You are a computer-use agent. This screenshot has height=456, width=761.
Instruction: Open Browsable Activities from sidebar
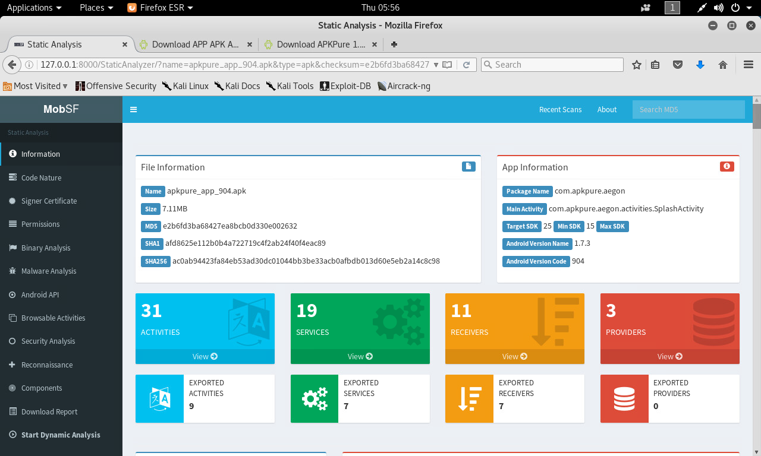(61, 318)
